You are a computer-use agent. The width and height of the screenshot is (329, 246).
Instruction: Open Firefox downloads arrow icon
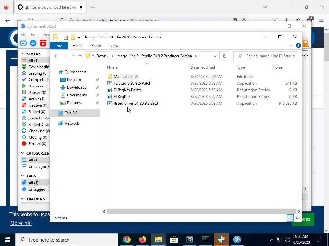click(286, 20)
